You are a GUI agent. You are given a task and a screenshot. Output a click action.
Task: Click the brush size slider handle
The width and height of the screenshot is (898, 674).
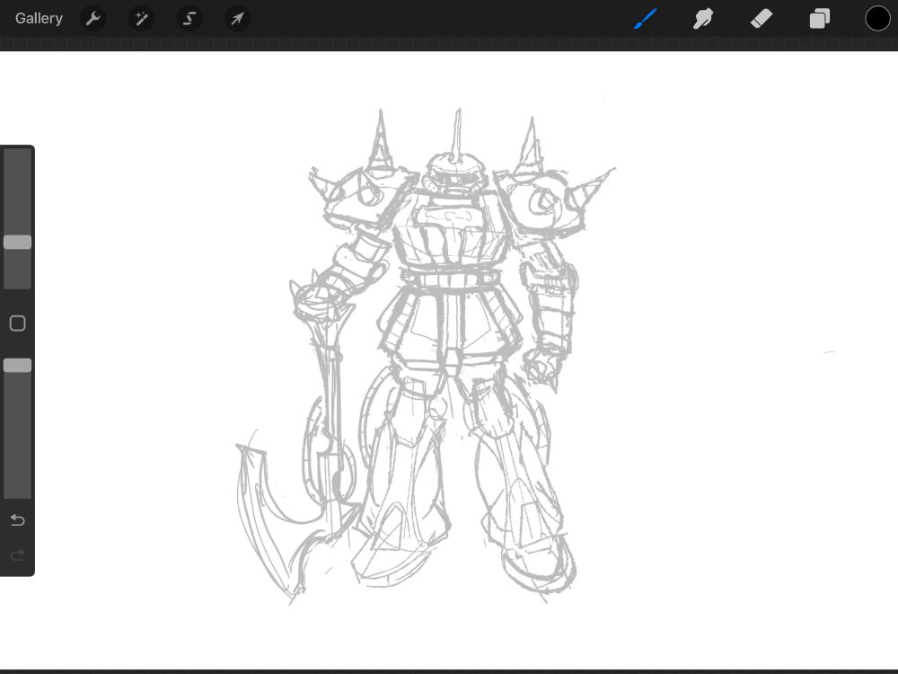pyautogui.click(x=17, y=243)
